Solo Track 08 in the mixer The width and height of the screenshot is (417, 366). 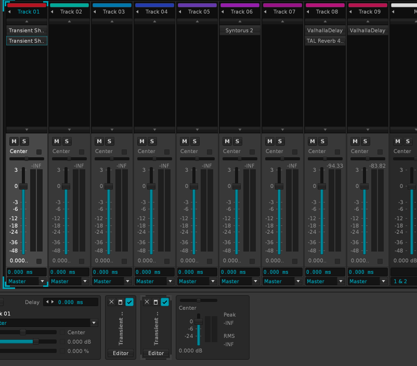click(x=323, y=141)
